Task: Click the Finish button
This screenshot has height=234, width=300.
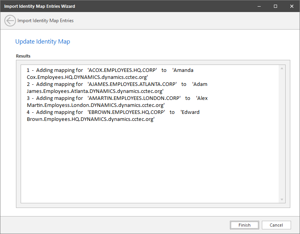Action: [244, 225]
